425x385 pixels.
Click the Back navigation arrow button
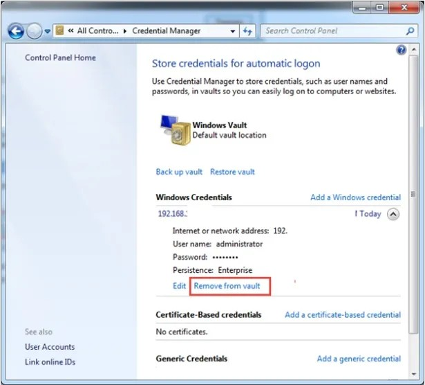pos(16,31)
